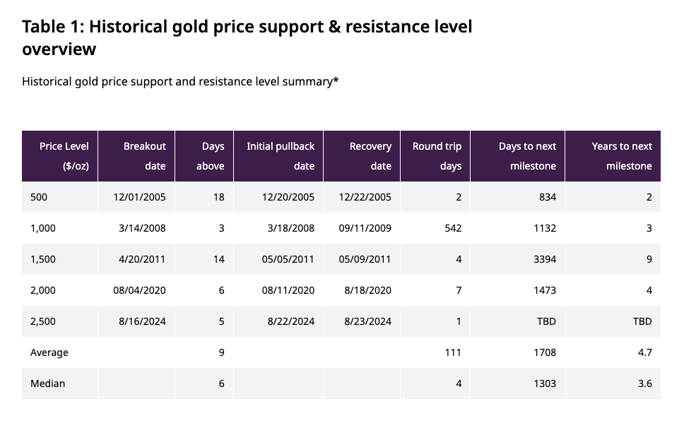Click the Median row label
This screenshot has height=428, width=696.
tap(47, 384)
